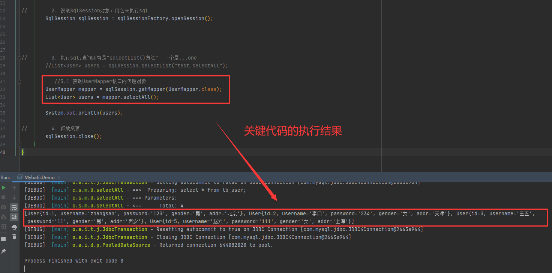Viewport: 552px width, 273px height.
Task: Click comment '//3.1 获取UserMapper接口的代理对象'
Action: [x=100, y=81]
